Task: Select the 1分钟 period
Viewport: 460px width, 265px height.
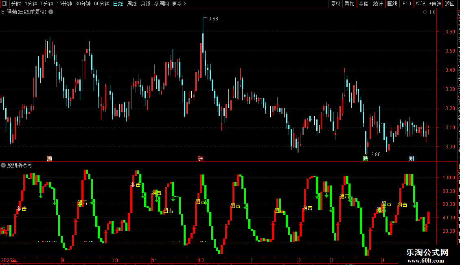Action: click(x=31, y=4)
